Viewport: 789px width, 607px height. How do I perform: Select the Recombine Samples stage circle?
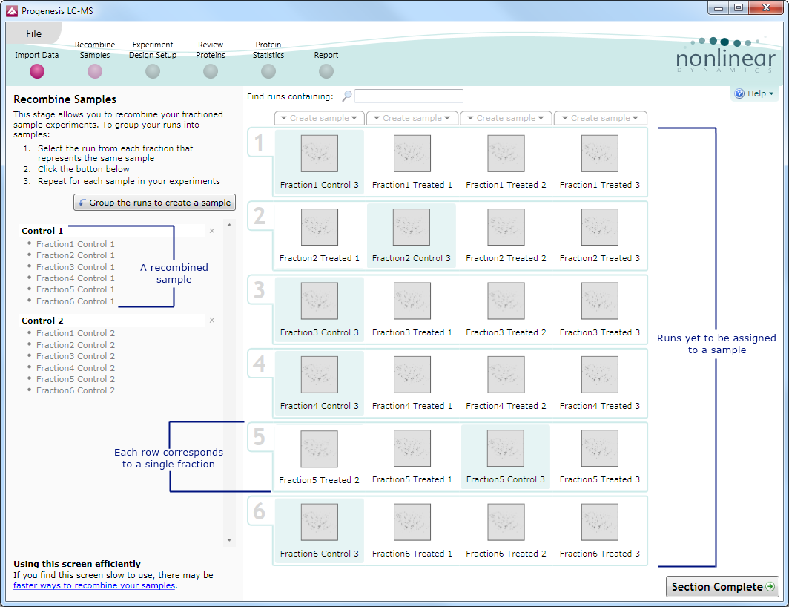point(95,71)
